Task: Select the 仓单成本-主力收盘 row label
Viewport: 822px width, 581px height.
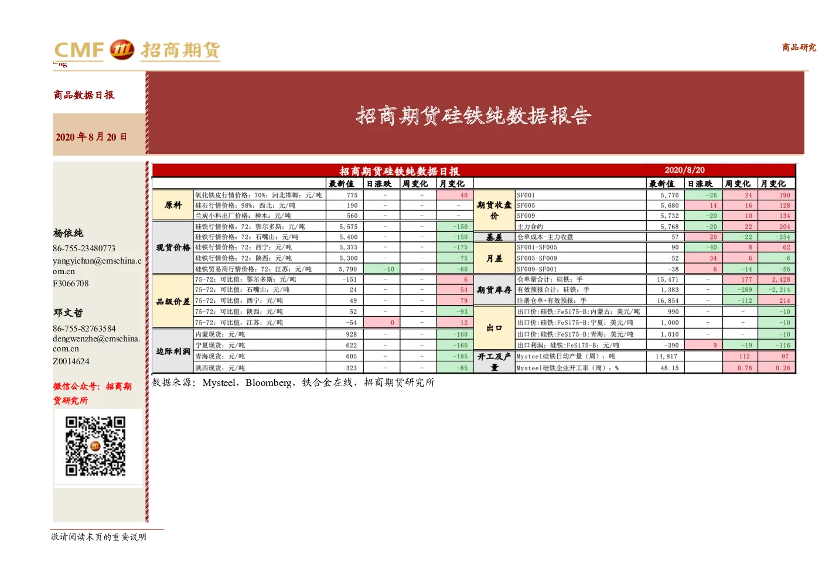Action: pyautogui.click(x=545, y=237)
